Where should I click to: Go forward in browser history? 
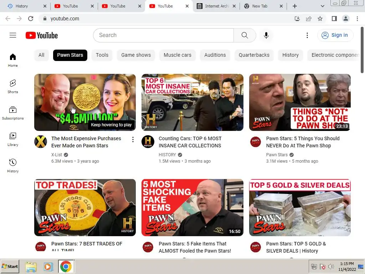click(19, 19)
